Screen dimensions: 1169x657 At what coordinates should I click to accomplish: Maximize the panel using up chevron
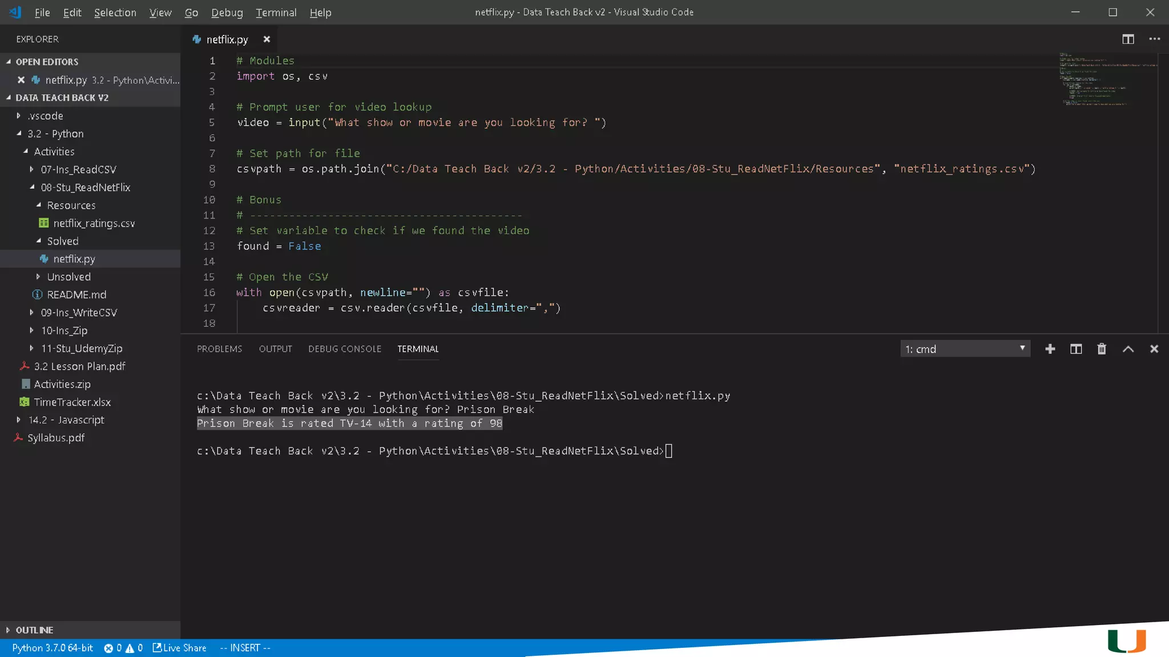point(1128,349)
